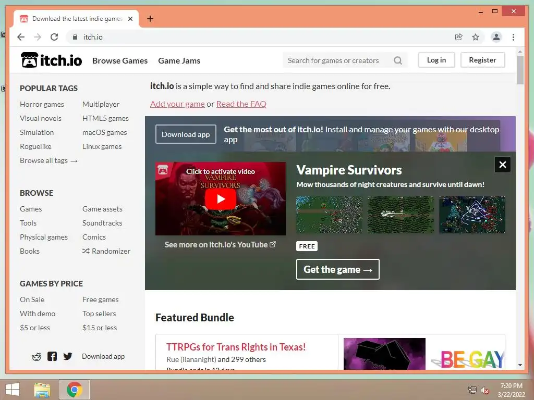Browse macOS games tag
534x400 pixels.
point(104,132)
